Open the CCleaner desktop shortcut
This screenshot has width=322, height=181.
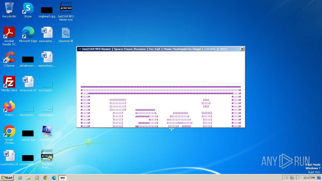[9, 59]
